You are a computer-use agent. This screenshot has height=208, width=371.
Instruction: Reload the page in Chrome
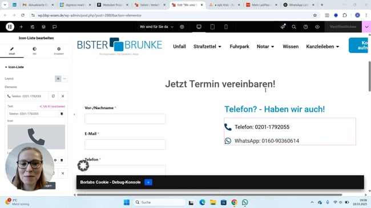pyautogui.click(x=23, y=15)
